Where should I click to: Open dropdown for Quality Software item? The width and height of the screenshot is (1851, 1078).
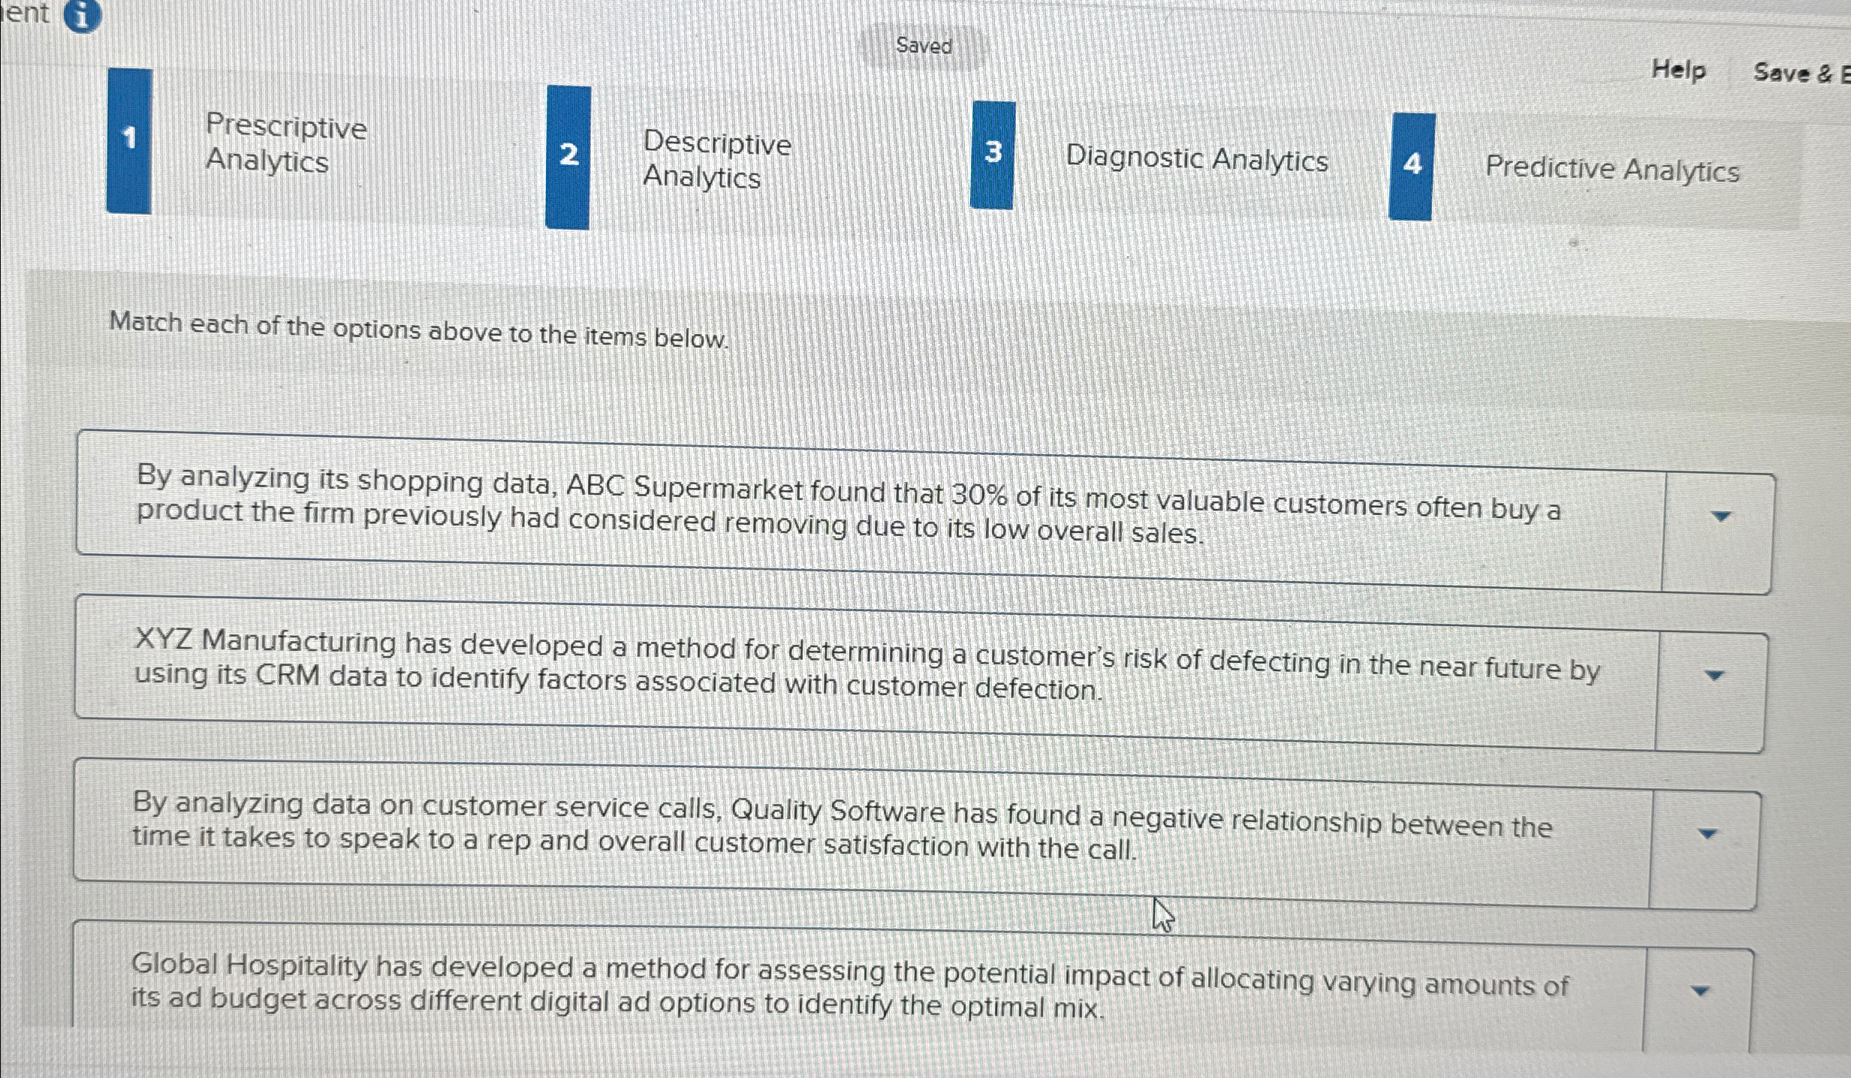1708,834
